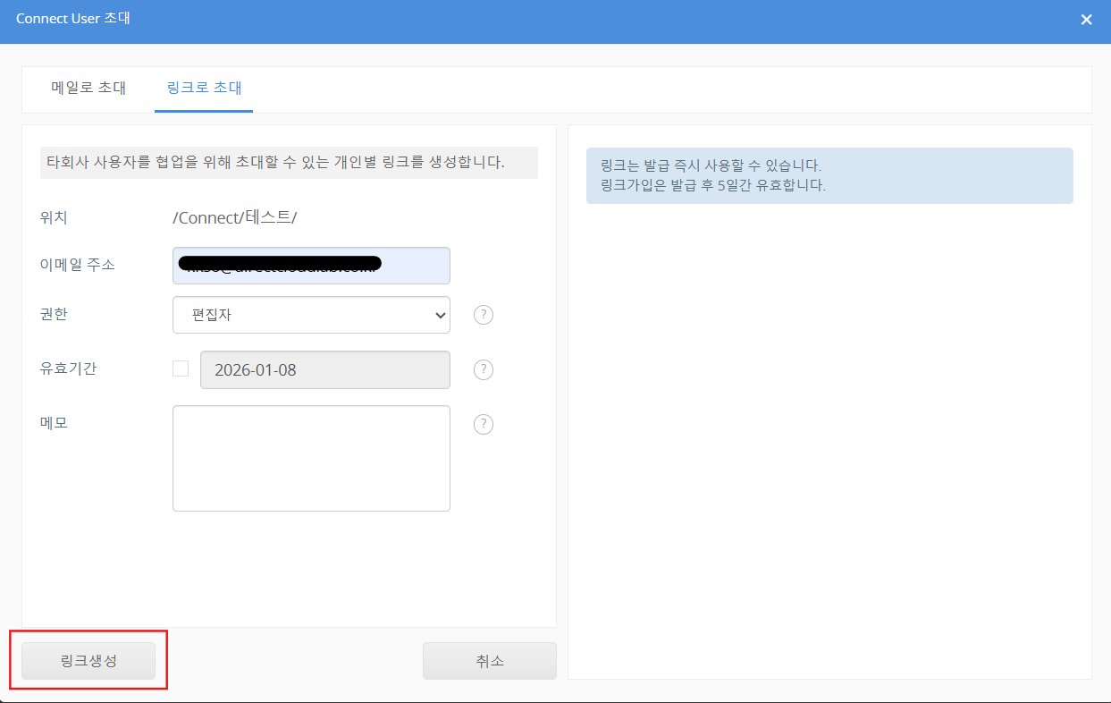Image resolution: width=1111 pixels, height=703 pixels.
Task: Click the help icon beside the 메모 box
Action: (484, 424)
